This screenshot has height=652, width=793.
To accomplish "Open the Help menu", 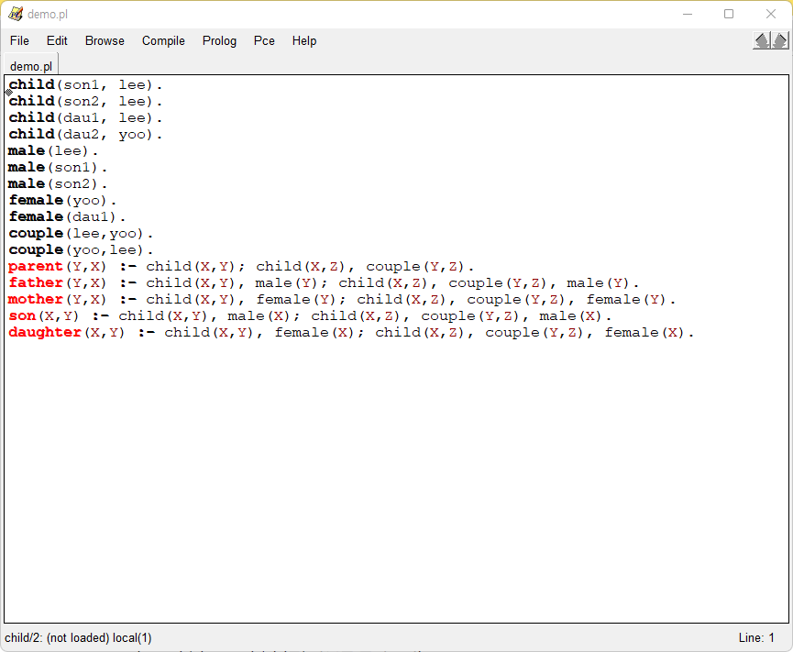I will pyautogui.click(x=304, y=41).
